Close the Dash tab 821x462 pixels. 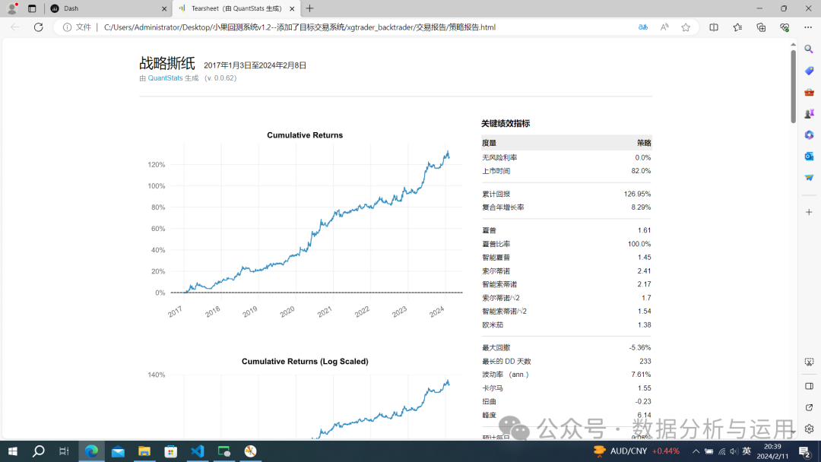[164, 9]
